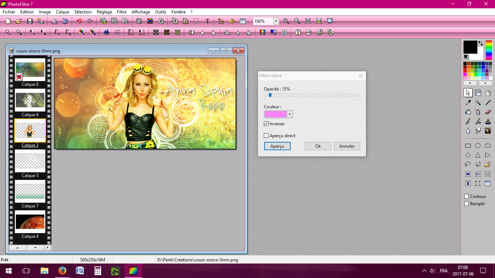Choose the ellipse selection shape

tap(478, 146)
